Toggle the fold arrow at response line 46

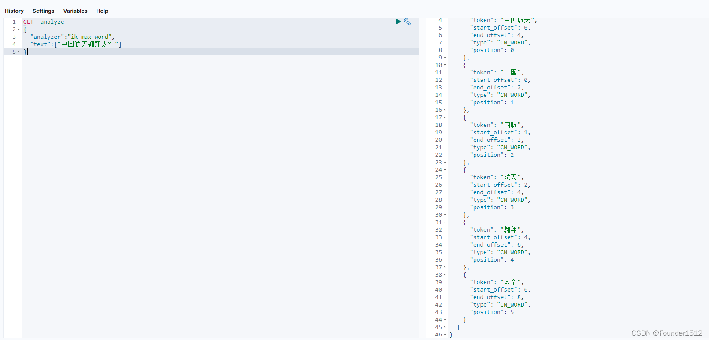(445, 335)
